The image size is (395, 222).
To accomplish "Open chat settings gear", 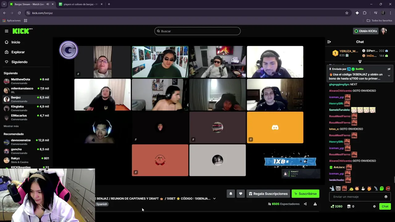I will [374, 206].
